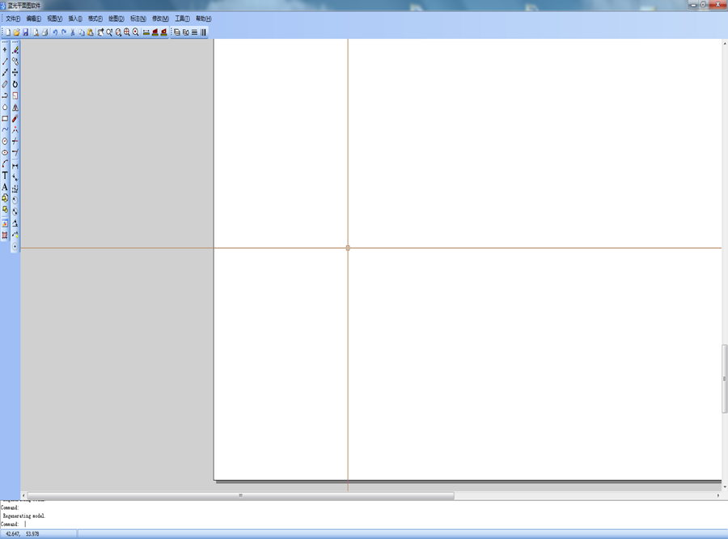Click the print preview icon
The width and height of the screenshot is (728, 539).
pyautogui.click(x=36, y=32)
